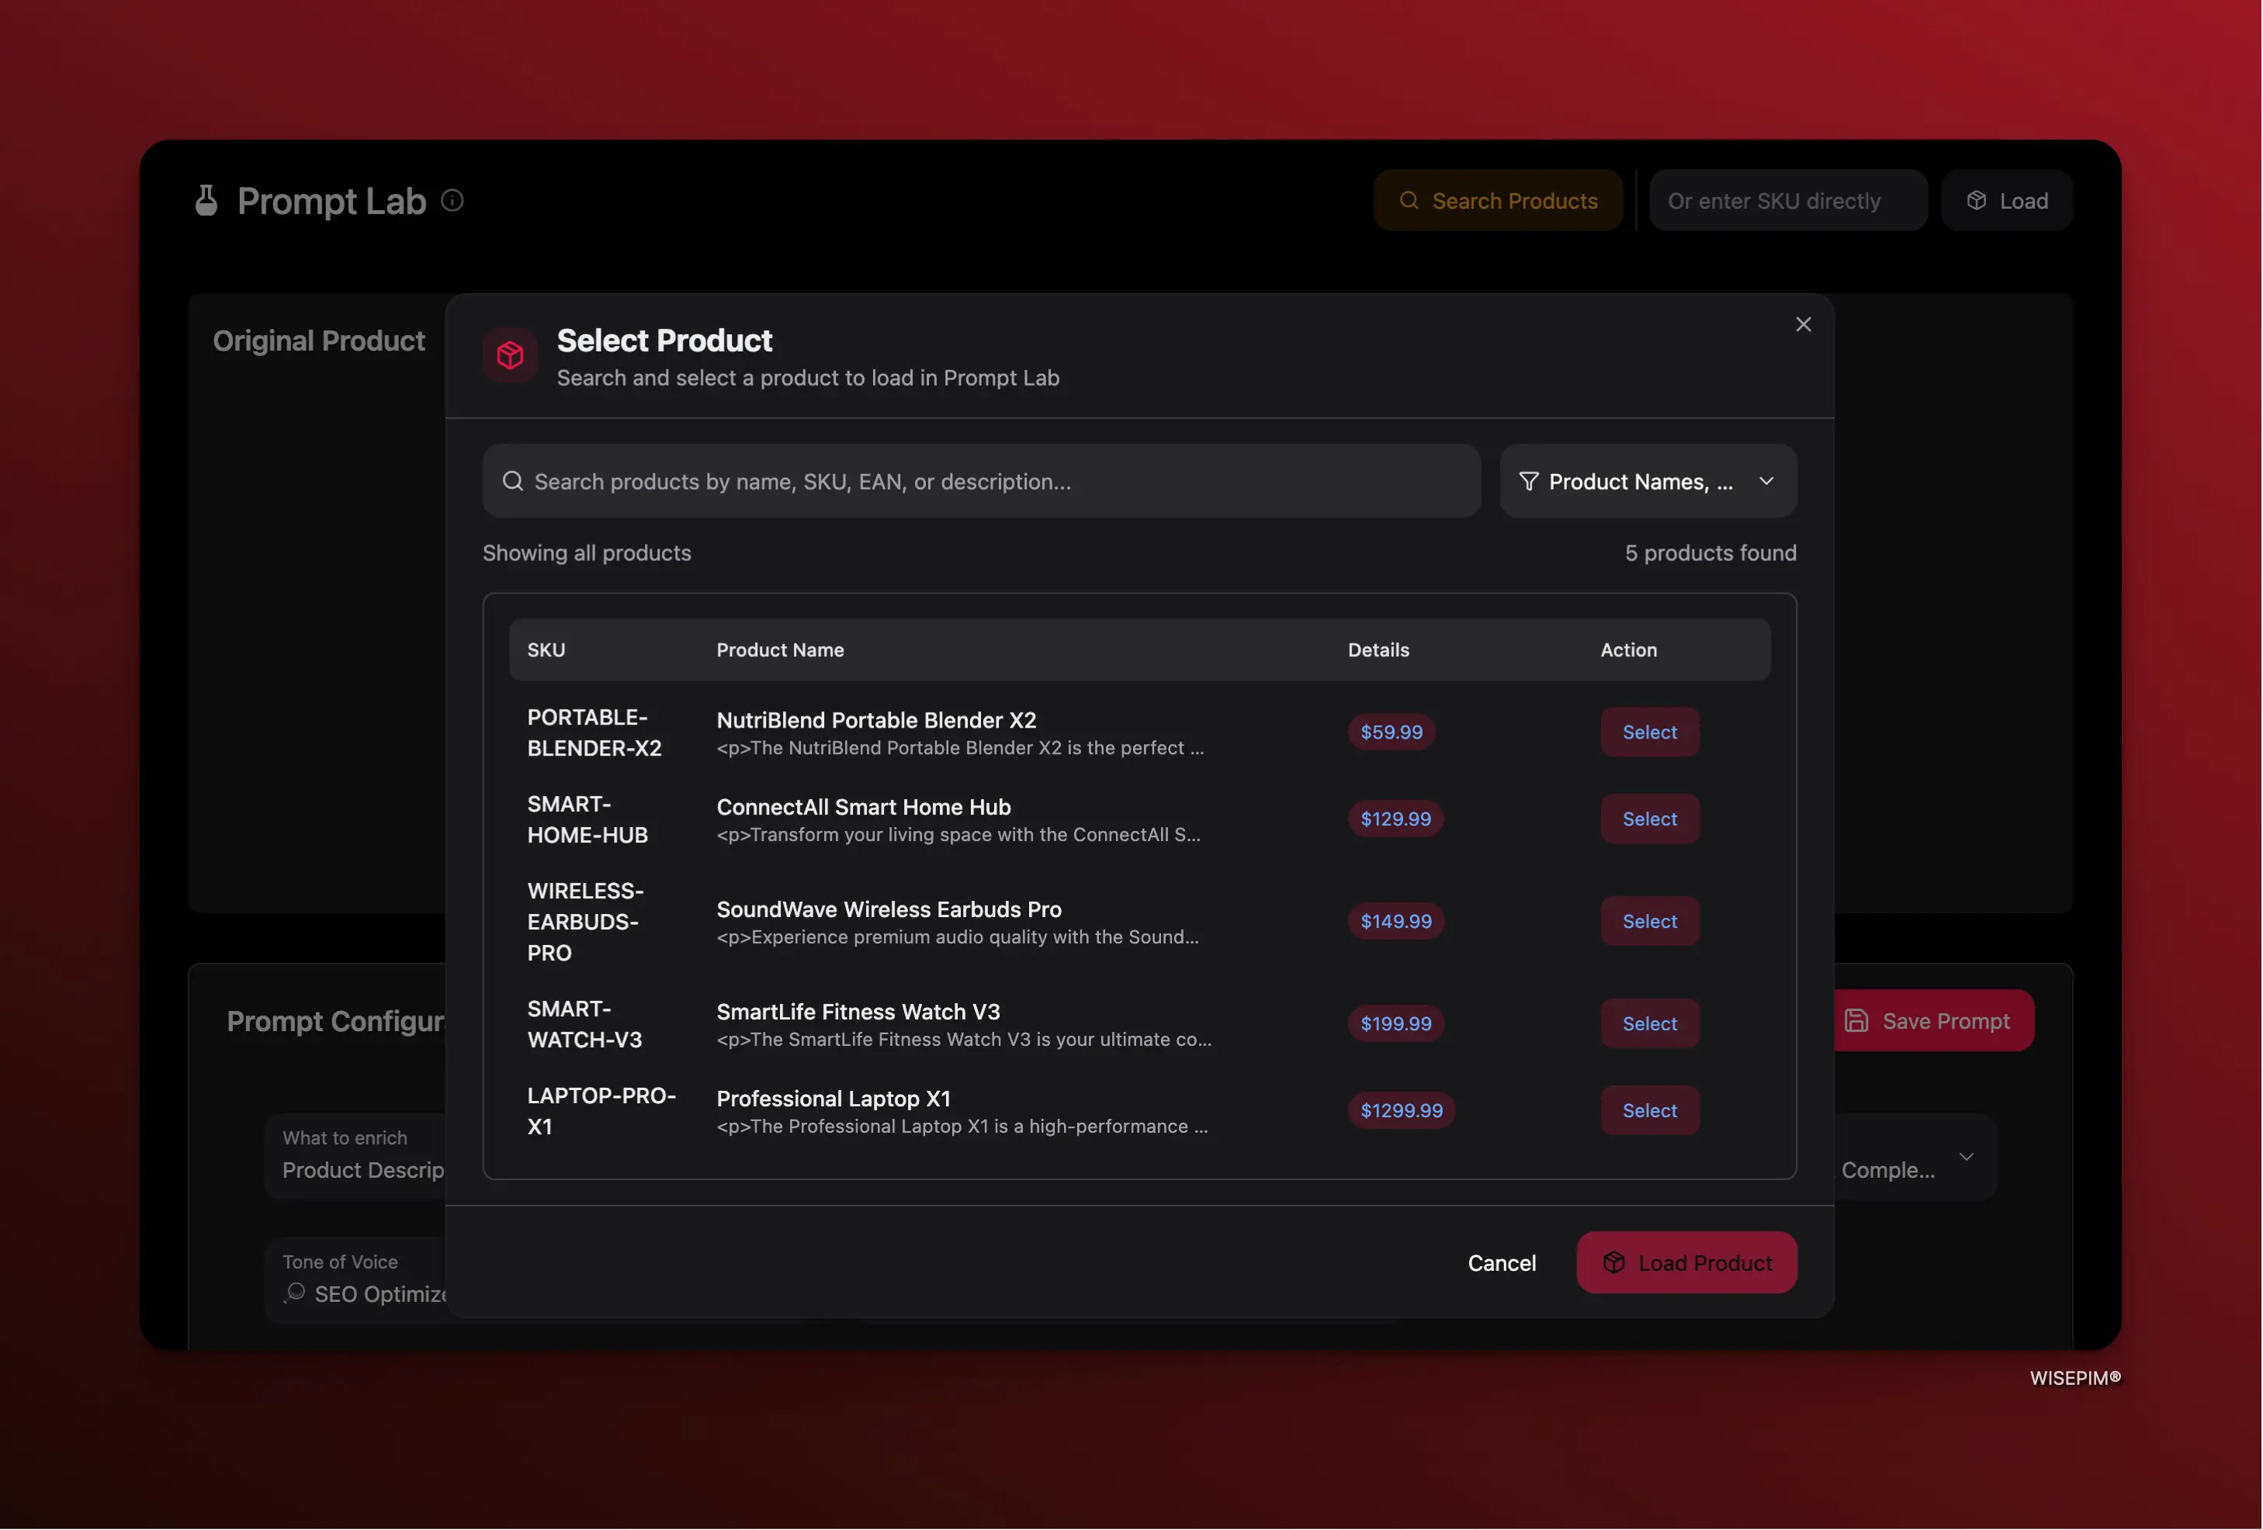Click the pink product box icon in dialog header
Image resolution: width=2263 pixels, height=1530 pixels.
point(510,355)
